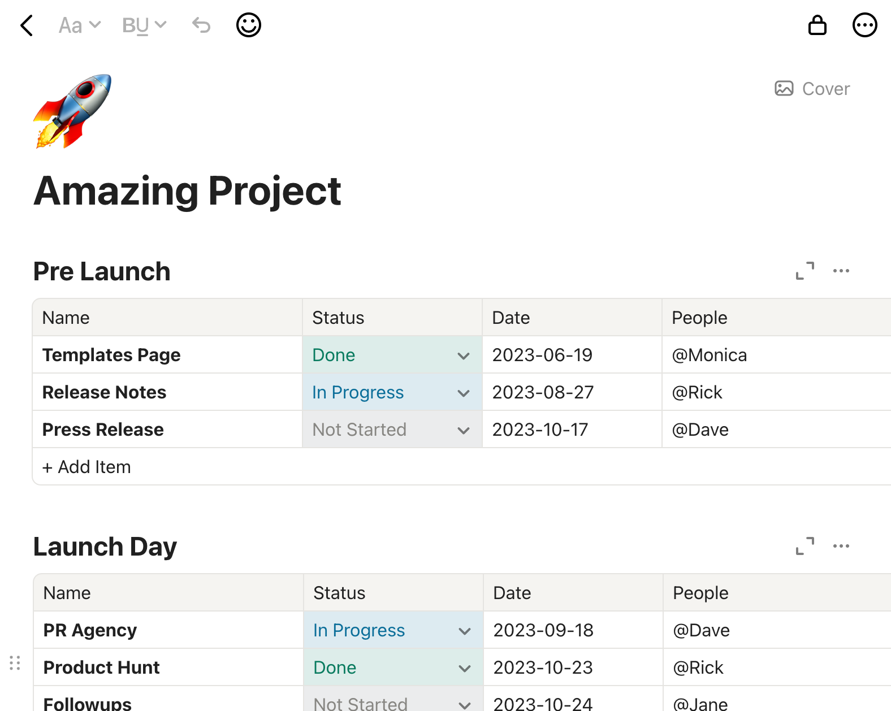
Task: Expand the Pre Launch table fullscreen
Action: pos(805,271)
